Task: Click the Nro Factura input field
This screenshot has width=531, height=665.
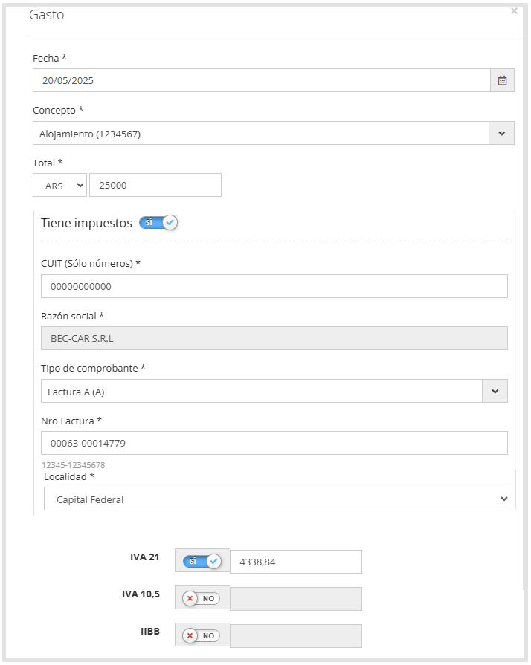Action: tap(274, 443)
